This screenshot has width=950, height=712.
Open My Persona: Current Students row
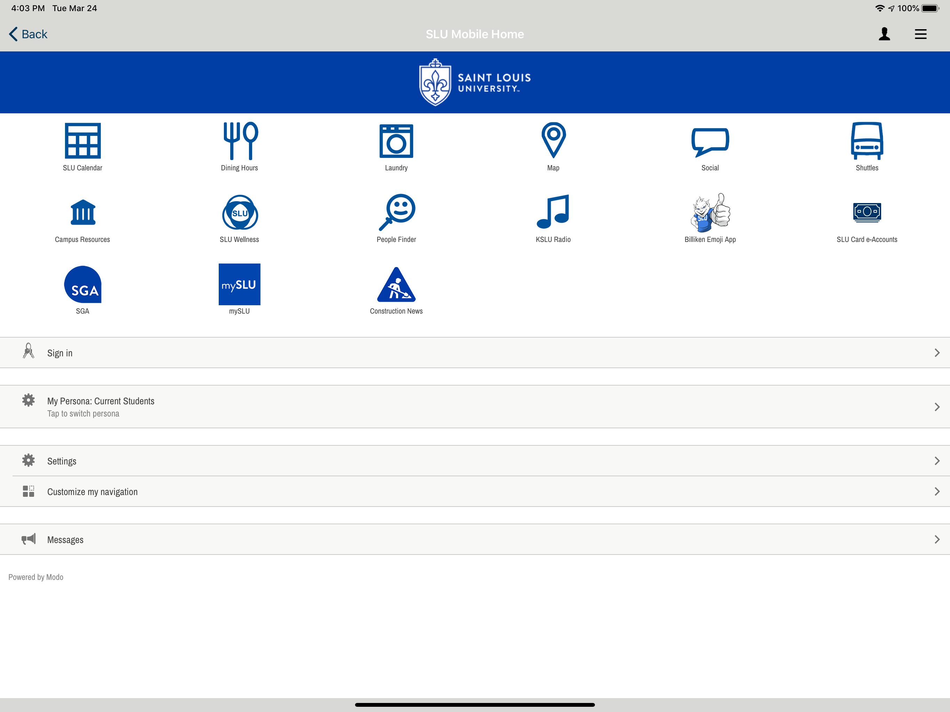tap(475, 407)
